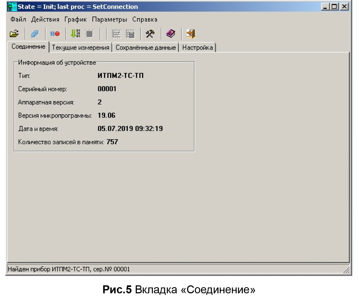Open the Параметры menu
This screenshot has height=301, width=359.
click(x=110, y=19)
